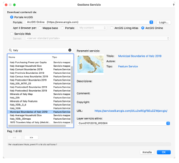Select the Portale ArcGIS radio button
This screenshot has height=163, width=179.
[x=12, y=17]
